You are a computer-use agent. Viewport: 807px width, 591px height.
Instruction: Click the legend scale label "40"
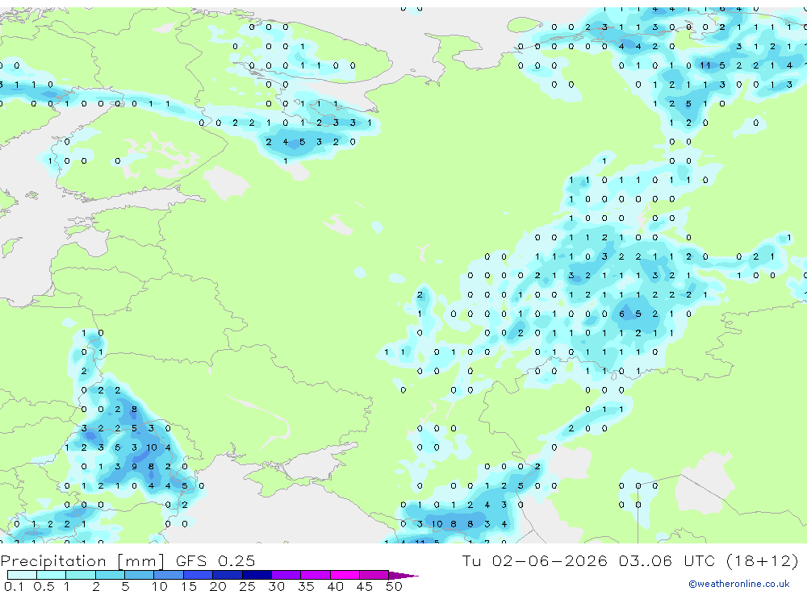point(335,586)
